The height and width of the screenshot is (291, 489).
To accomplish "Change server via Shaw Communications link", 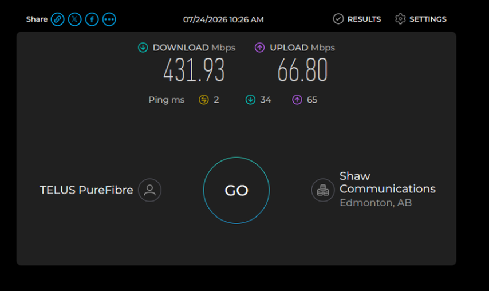I will tap(387, 183).
